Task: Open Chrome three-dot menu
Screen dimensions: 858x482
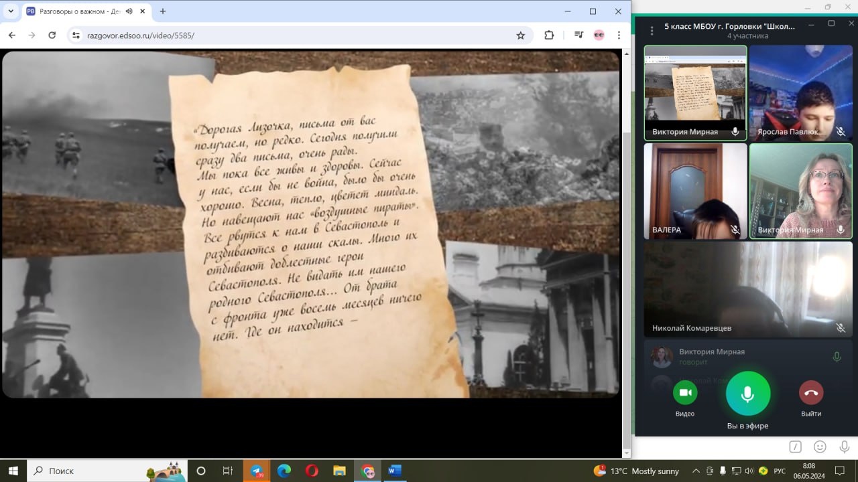Action: coord(619,35)
